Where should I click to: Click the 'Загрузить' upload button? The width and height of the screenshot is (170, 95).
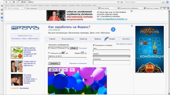[54, 63]
